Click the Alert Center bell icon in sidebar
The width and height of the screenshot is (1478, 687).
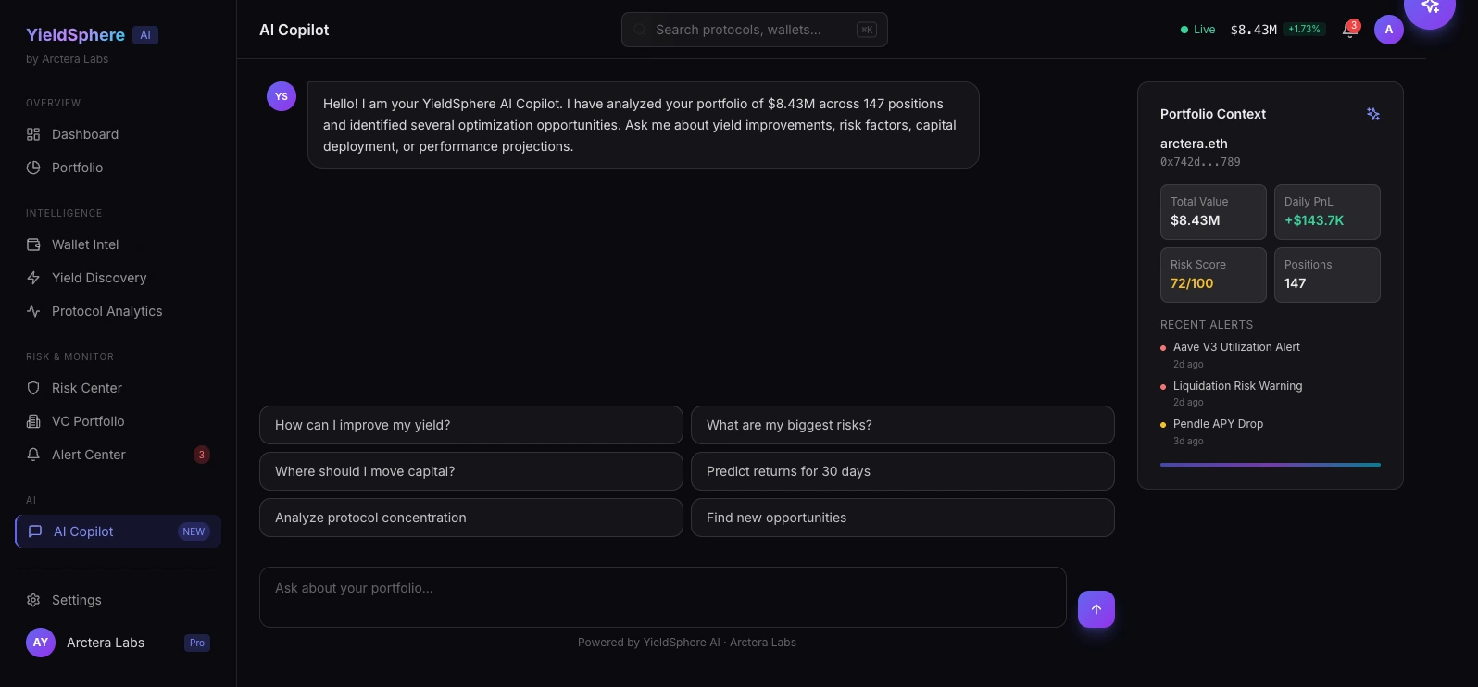click(x=33, y=455)
